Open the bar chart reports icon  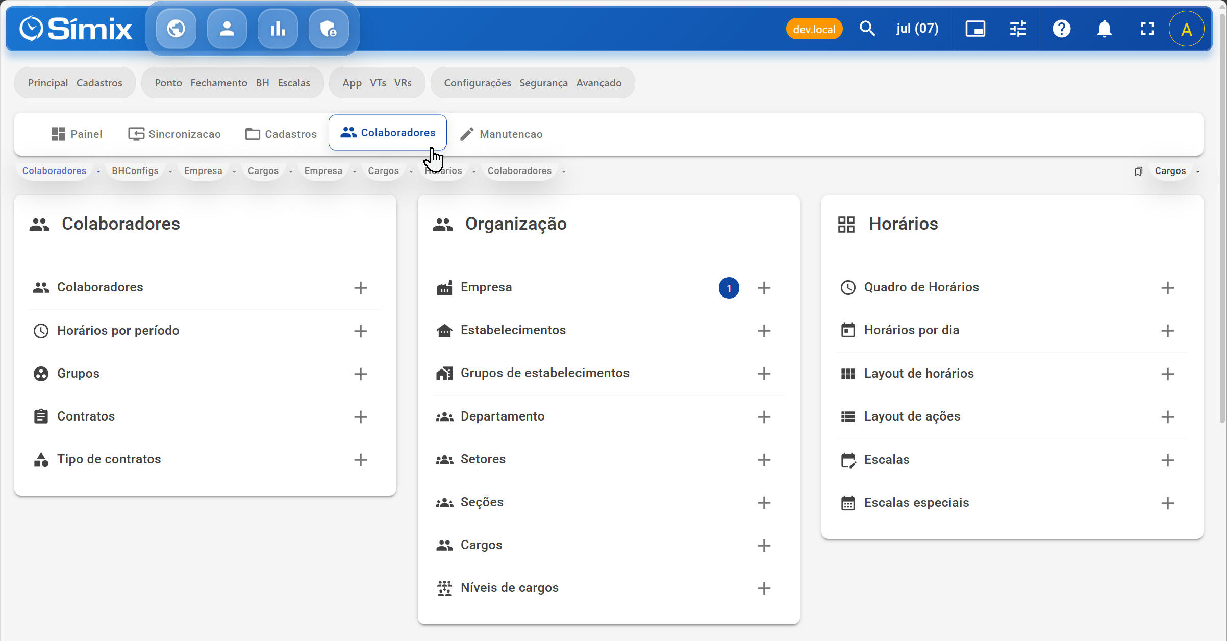pyautogui.click(x=278, y=29)
